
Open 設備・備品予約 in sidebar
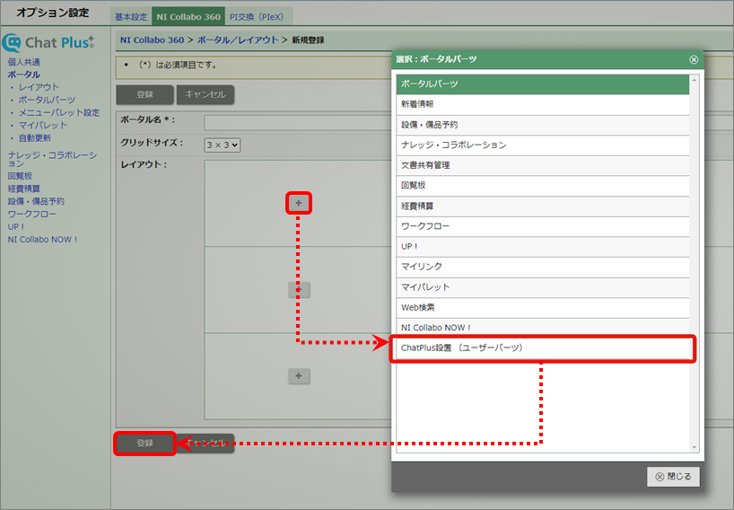click(x=36, y=201)
